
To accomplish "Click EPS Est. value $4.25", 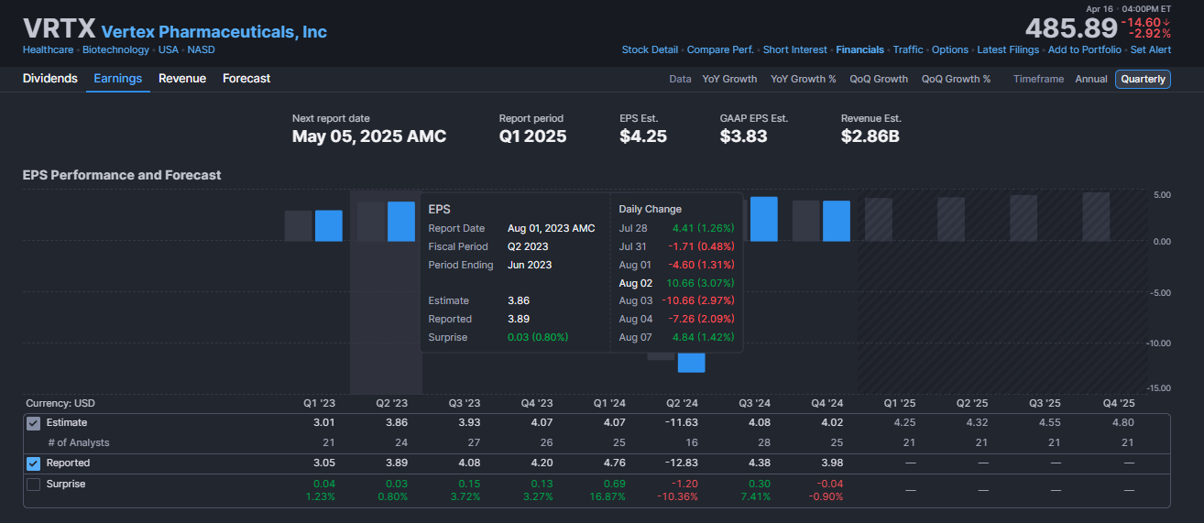I will [x=642, y=136].
